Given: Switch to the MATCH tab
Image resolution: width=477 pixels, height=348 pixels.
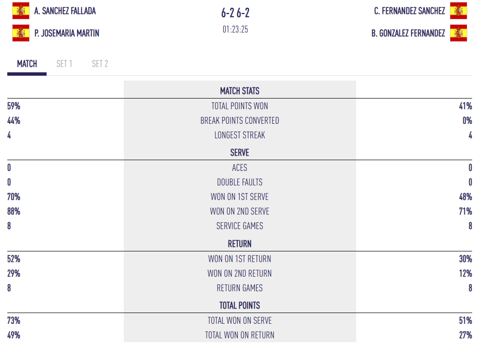Looking at the screenshot, I should (27, 64).
